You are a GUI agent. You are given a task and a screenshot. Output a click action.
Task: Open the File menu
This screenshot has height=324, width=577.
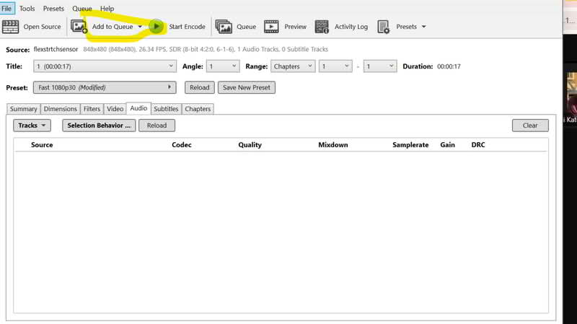point(6,9)
